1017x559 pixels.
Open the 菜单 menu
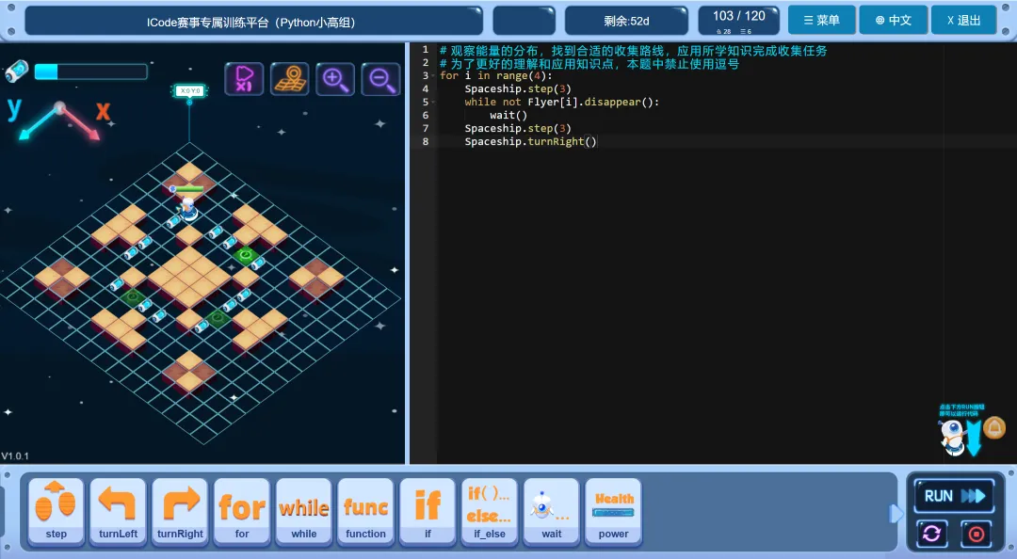(x=822, y=20)
